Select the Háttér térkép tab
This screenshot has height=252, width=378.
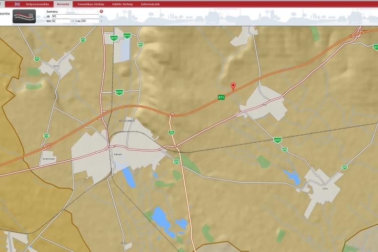pos(122,4)
